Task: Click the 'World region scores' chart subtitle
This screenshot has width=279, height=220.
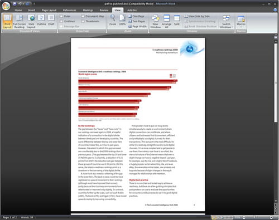Action: pos(88,74)
